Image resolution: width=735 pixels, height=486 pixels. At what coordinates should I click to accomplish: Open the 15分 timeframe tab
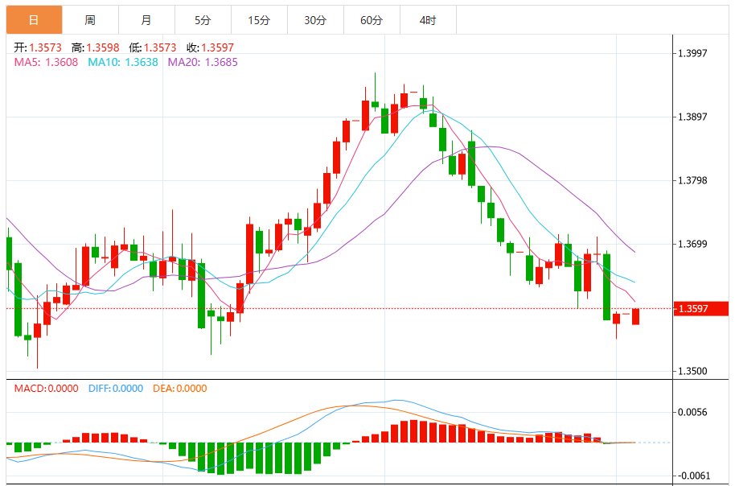[x=259, y=20]
